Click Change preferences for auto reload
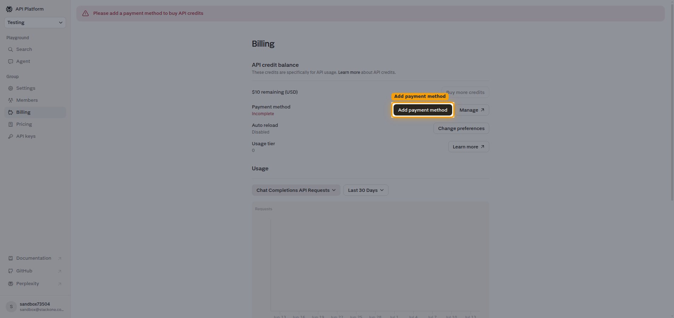The image size is (674, 318). click(461, 128)
